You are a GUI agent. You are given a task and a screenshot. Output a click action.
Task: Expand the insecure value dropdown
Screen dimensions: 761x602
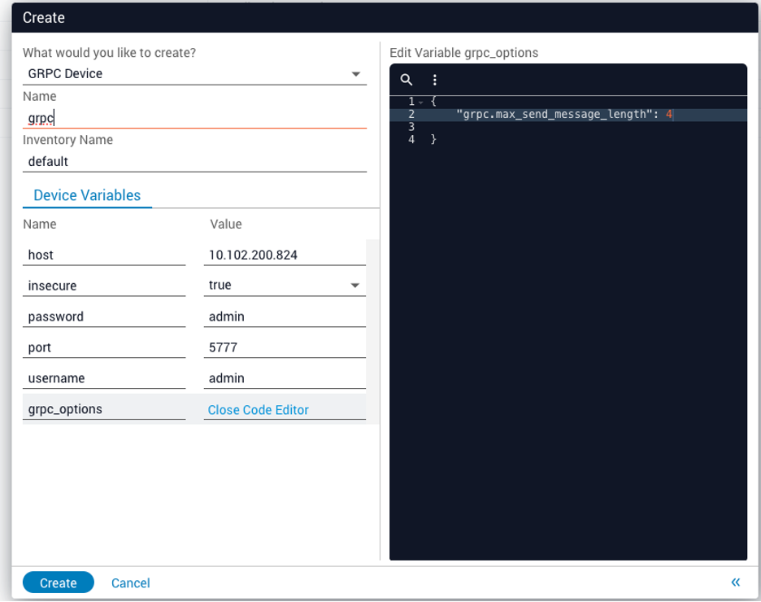(x=354, y=286)
